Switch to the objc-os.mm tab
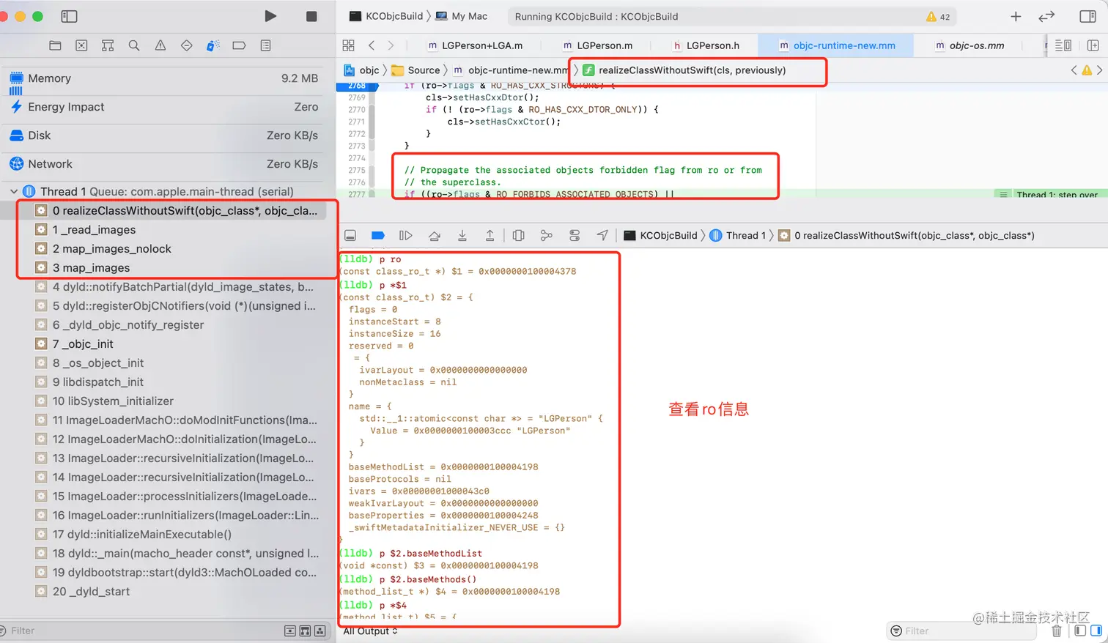The width and height of the screenshot is (1108, 643). coord(969,45)
